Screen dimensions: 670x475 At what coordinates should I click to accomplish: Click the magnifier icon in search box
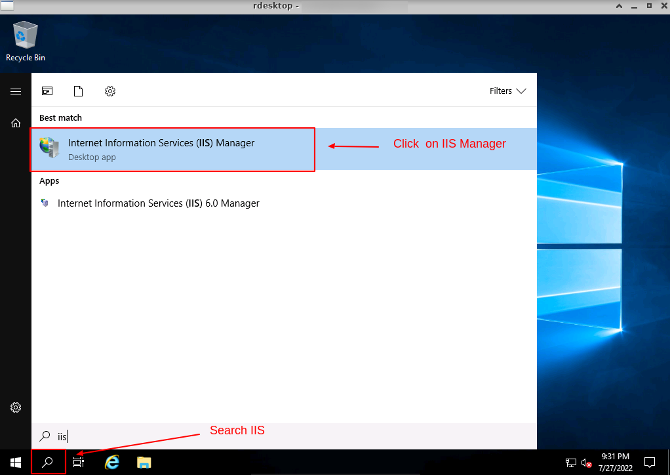(45, 436)
